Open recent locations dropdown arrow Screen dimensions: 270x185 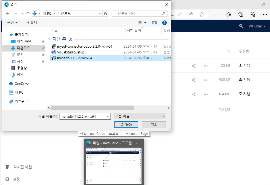[22, 14]
